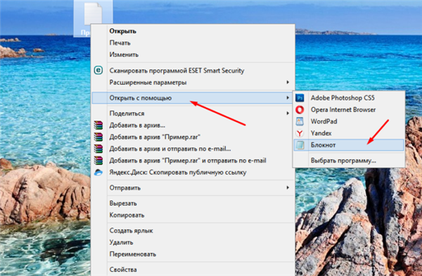
Task: Choose 'Переименовать' from the context menu
Action: click(193, 254)
